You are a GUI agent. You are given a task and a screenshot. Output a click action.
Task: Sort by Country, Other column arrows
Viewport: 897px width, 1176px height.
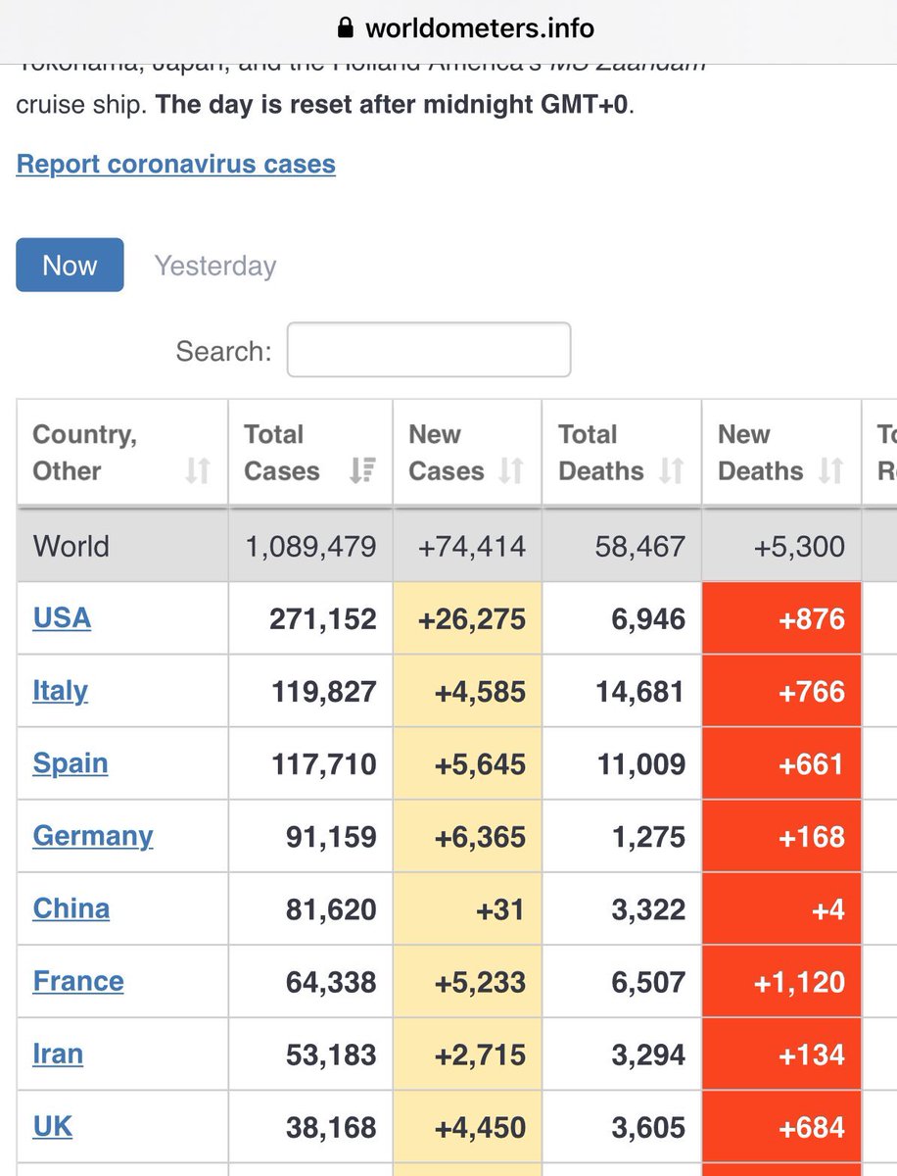(198, 471)
